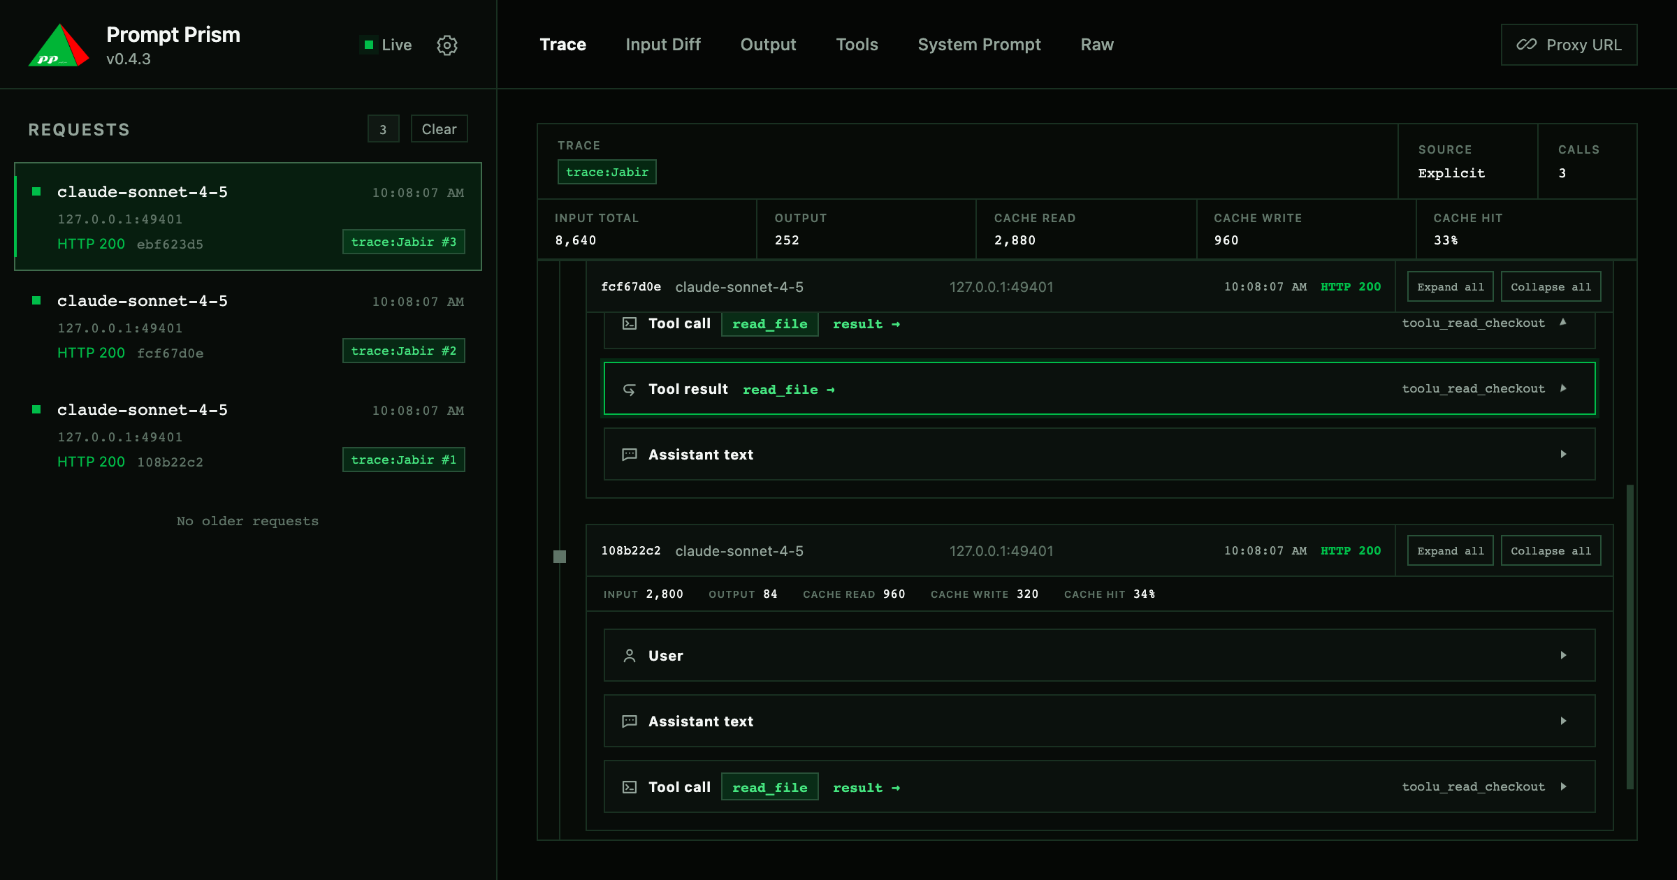Screen dimensions: 1677x880
Task: Click the Input Total value 8,640
Action: point(575,240)
